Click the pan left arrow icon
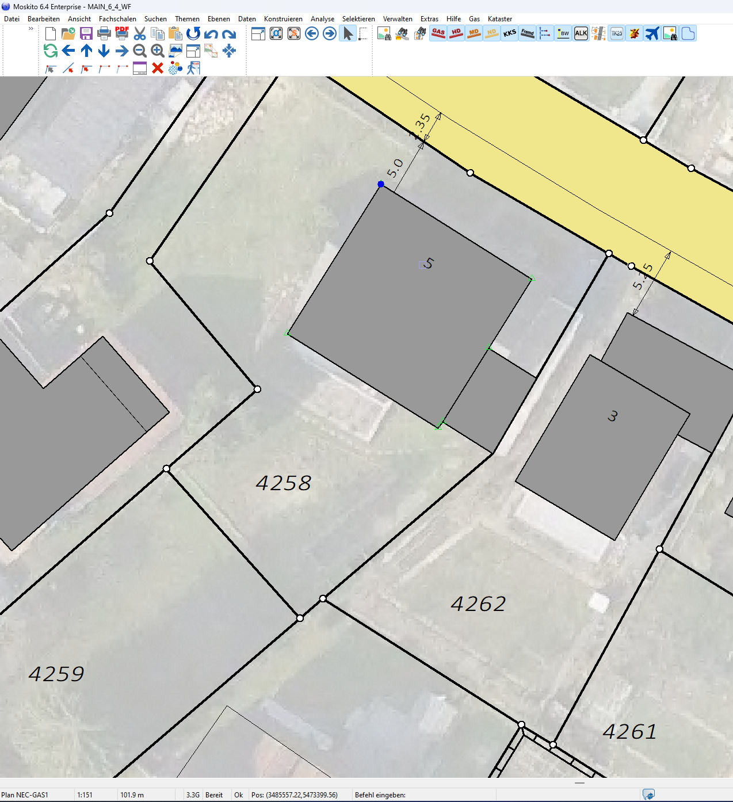 68,51
